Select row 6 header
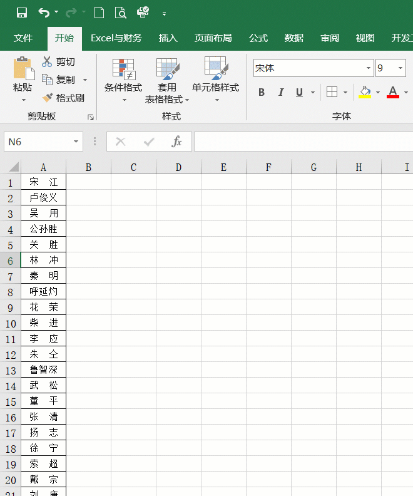 coord(11,261)
